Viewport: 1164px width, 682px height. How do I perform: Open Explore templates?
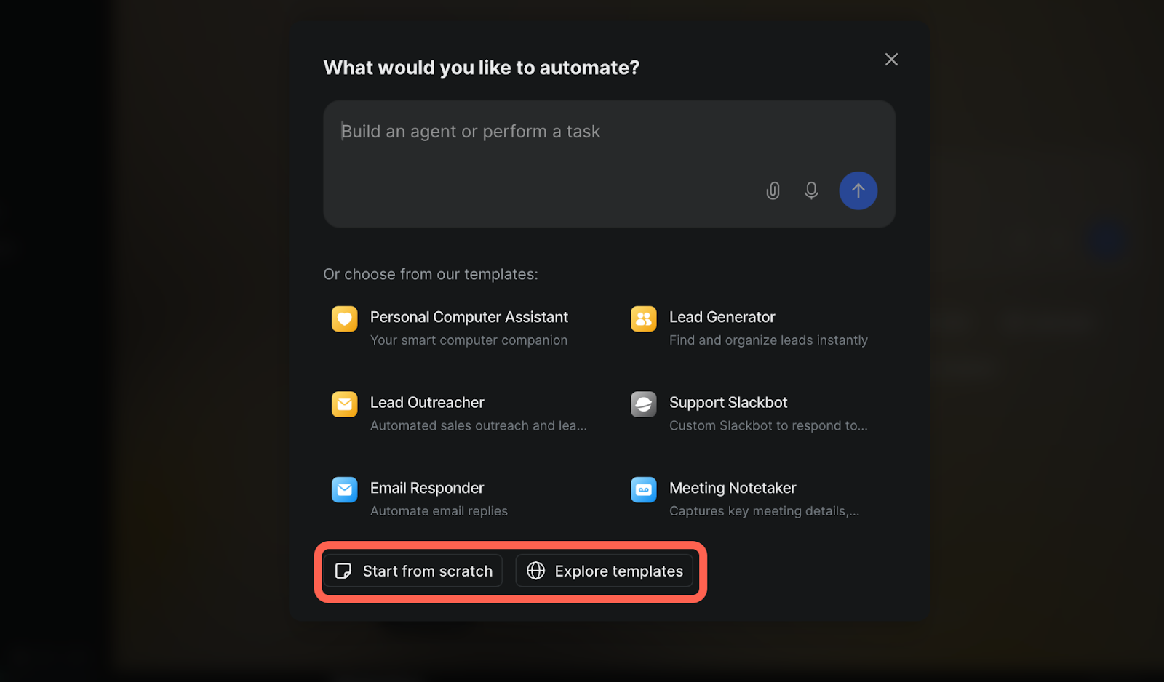click(x=605, y=571)
